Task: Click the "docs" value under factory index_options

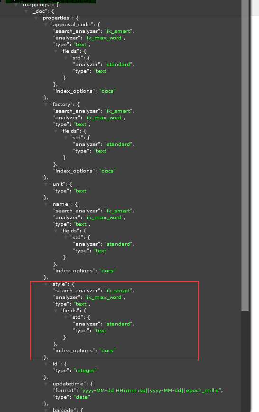Action: point(107,171)
